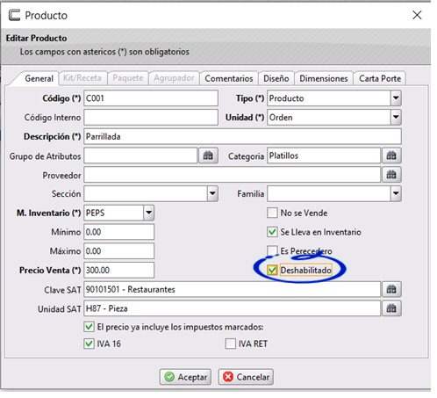The width and height of the screenshot is (437, 398).
Task: Switch to the Dimensiones tab
Action: pos(324,78)
